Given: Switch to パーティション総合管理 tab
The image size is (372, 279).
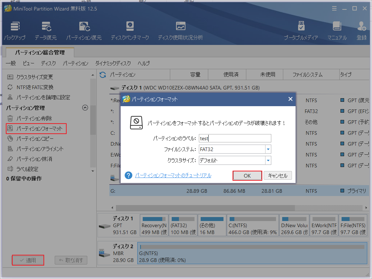Looking at the screenshot, I should pyautogui.click(x=40, y=53).
